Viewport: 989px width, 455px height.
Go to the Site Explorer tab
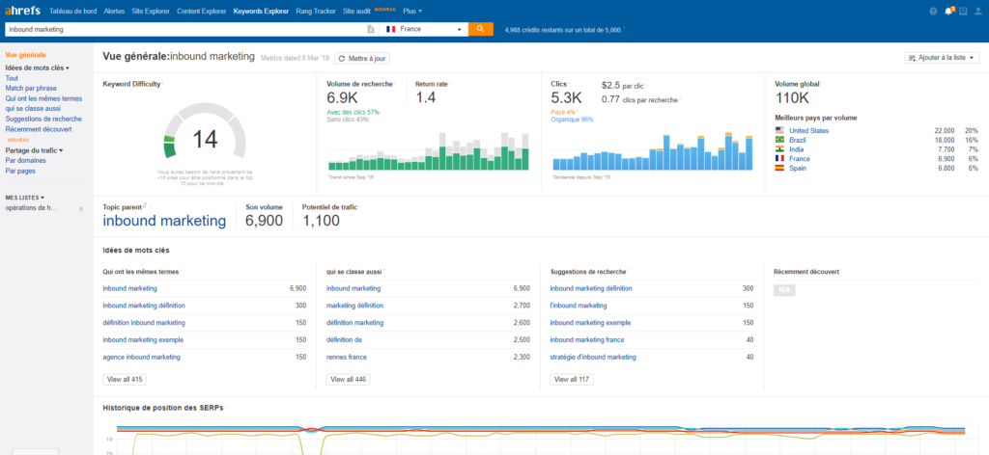(150, 11)
